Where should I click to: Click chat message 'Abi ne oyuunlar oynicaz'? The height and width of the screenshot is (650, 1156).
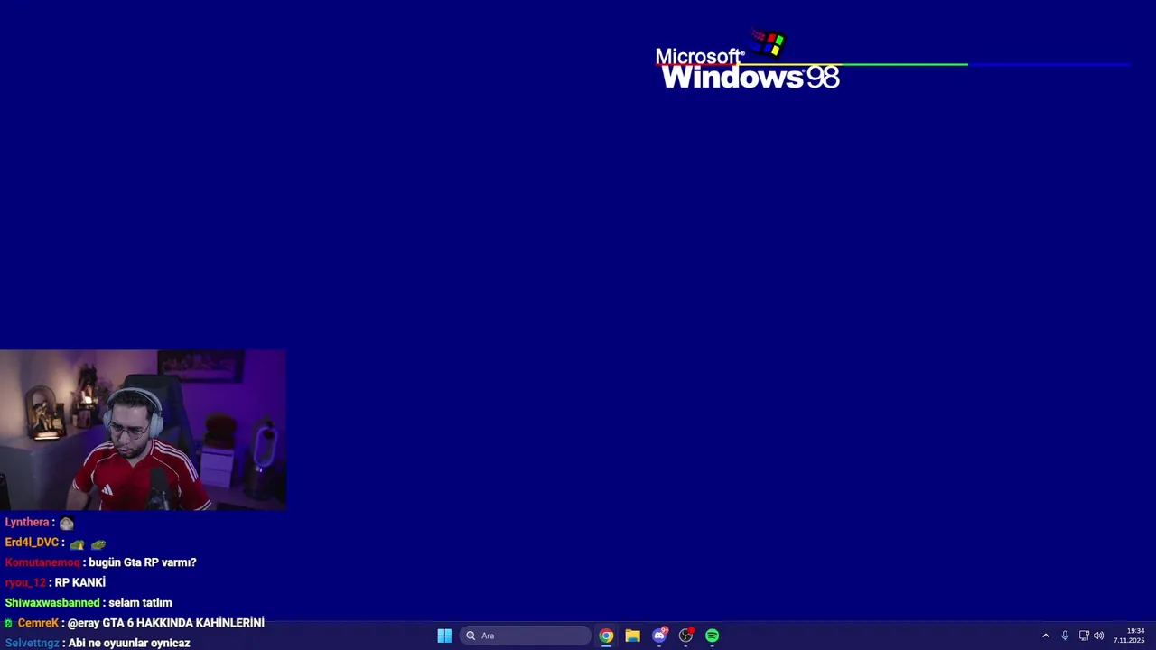129,643
